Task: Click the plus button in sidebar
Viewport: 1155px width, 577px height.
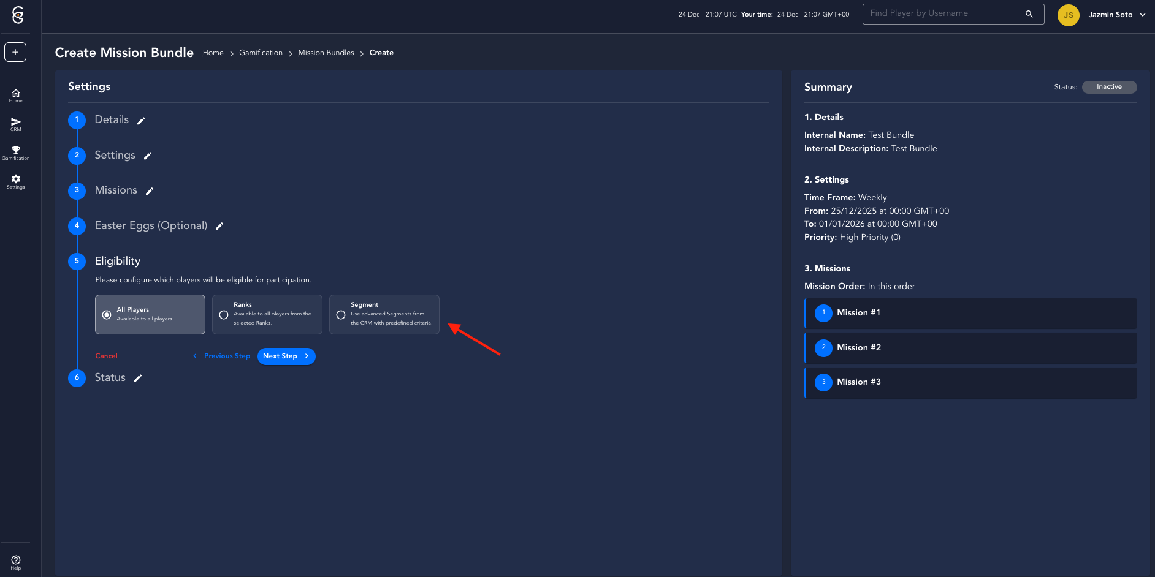Action: (15, 52)
